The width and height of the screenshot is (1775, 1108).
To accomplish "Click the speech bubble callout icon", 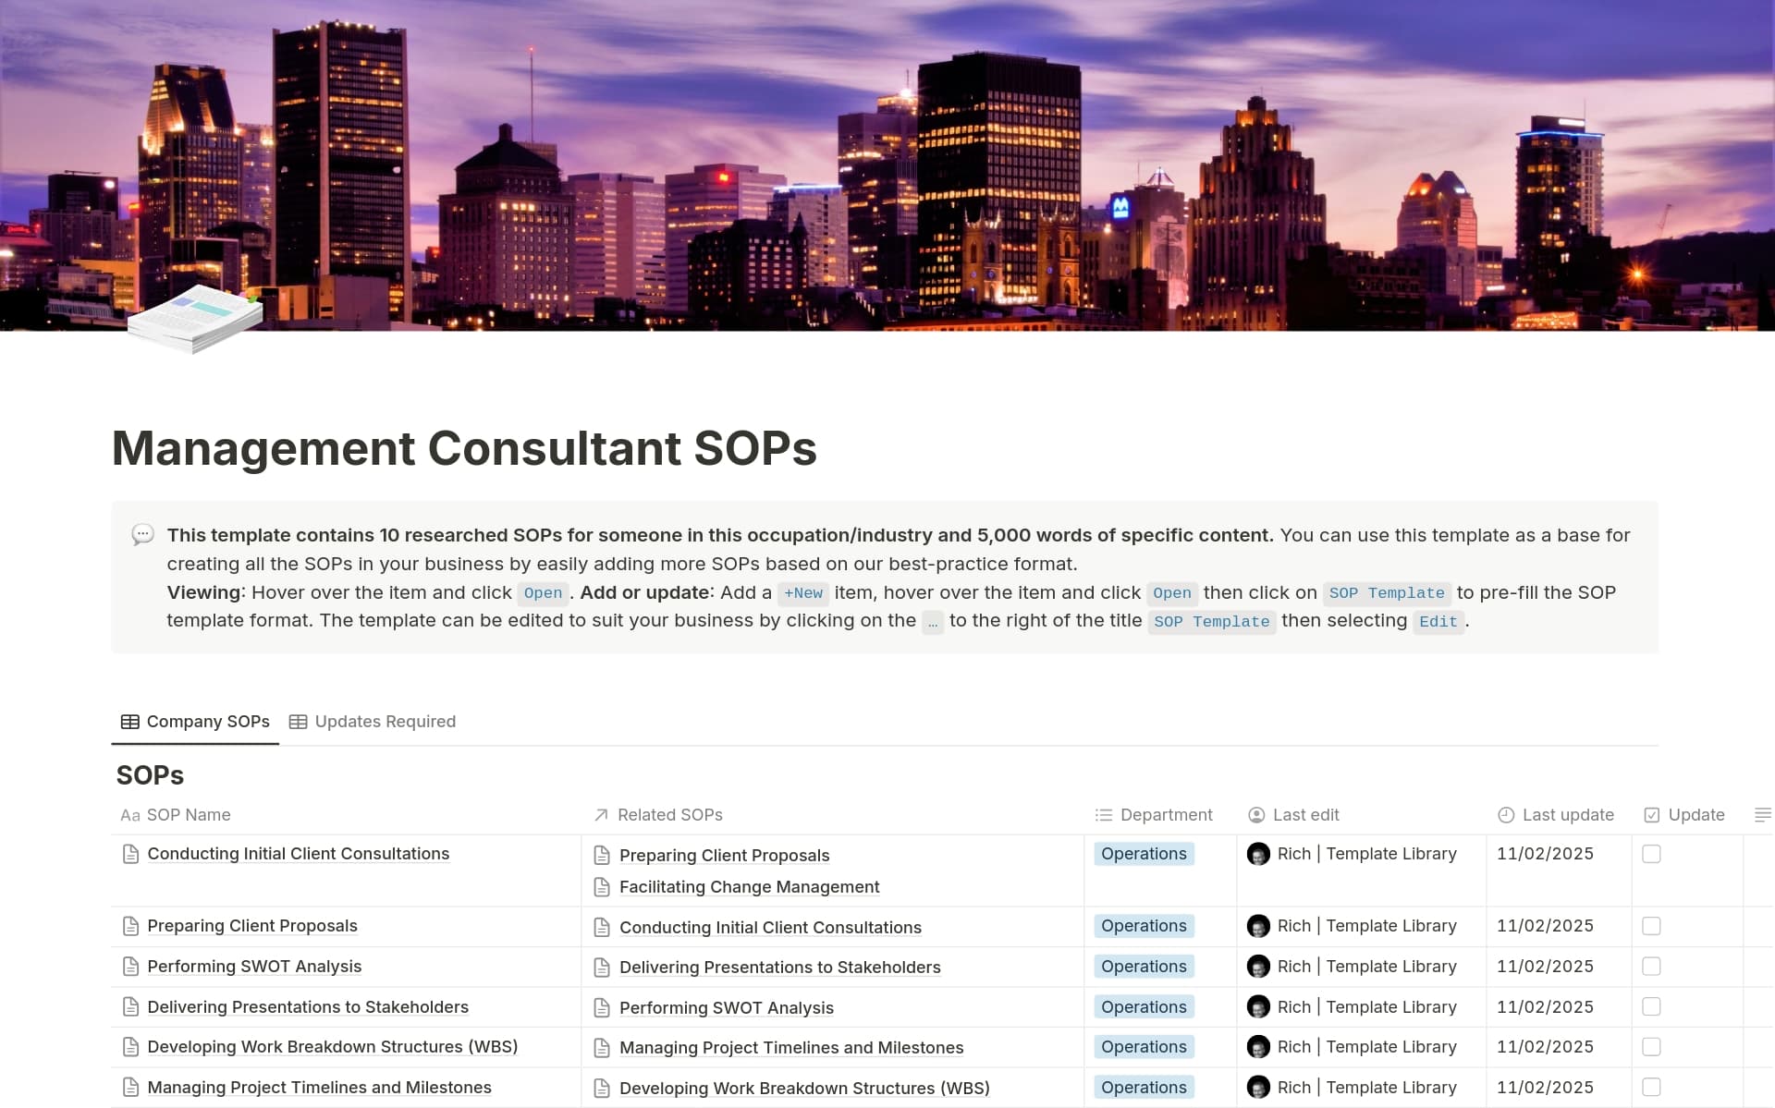I will (x=142, y=534).
